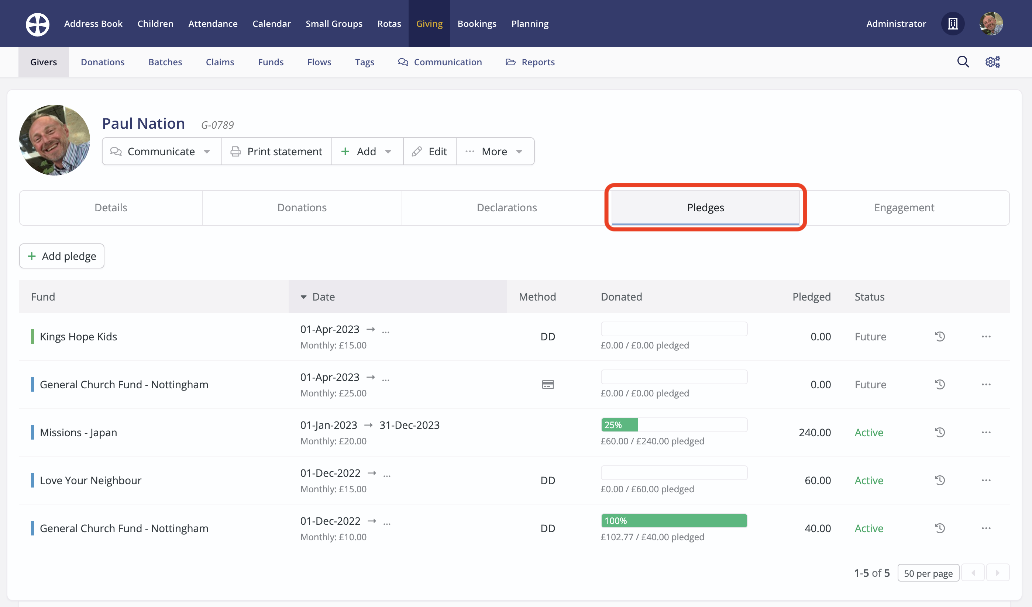The width and height of the screenshot is (1032, 607).
Task: Expand the More actions dropdown
Action: (495, 151)
